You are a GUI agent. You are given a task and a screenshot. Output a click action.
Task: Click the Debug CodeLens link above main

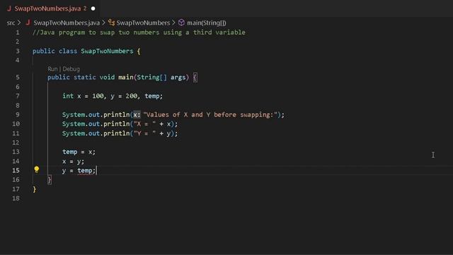point(71,69)
